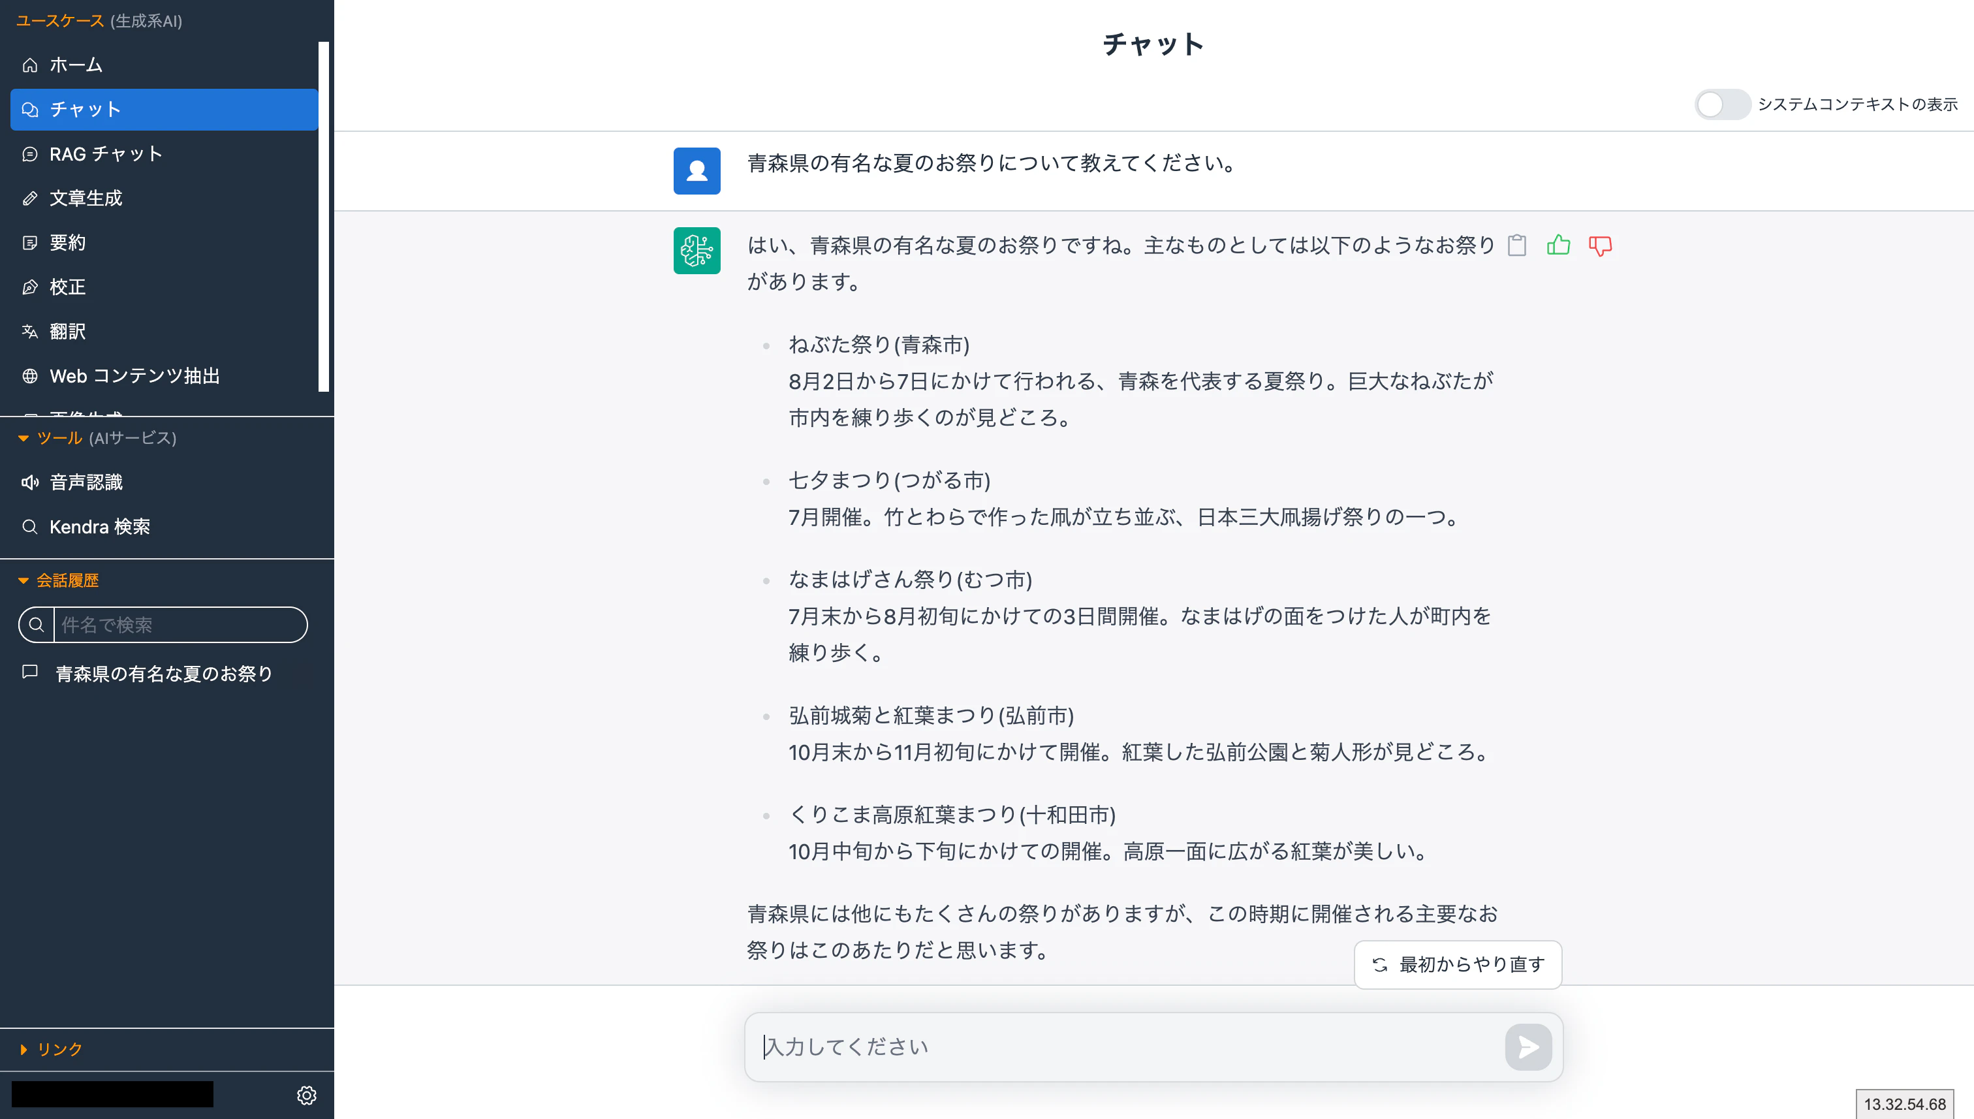Click the magnifier icon for Kendra 検索

[30, 528]
